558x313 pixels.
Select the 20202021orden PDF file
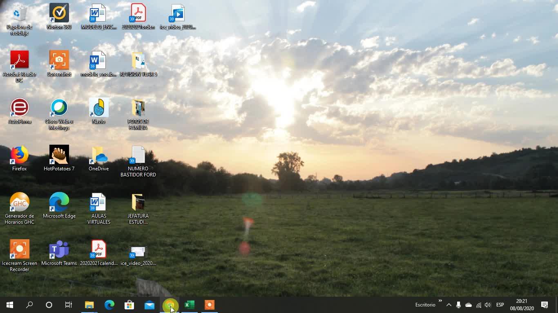click(138, 16)
